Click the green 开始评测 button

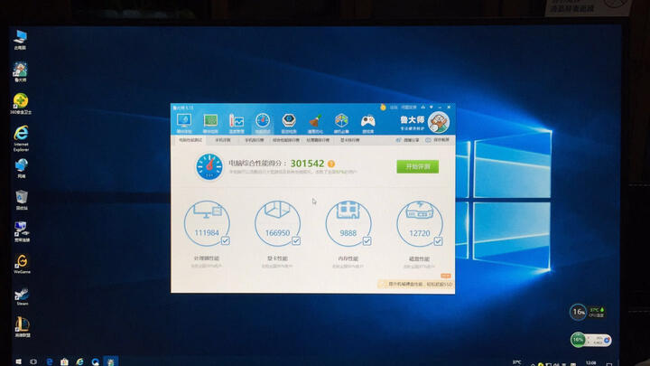point(417,166)
